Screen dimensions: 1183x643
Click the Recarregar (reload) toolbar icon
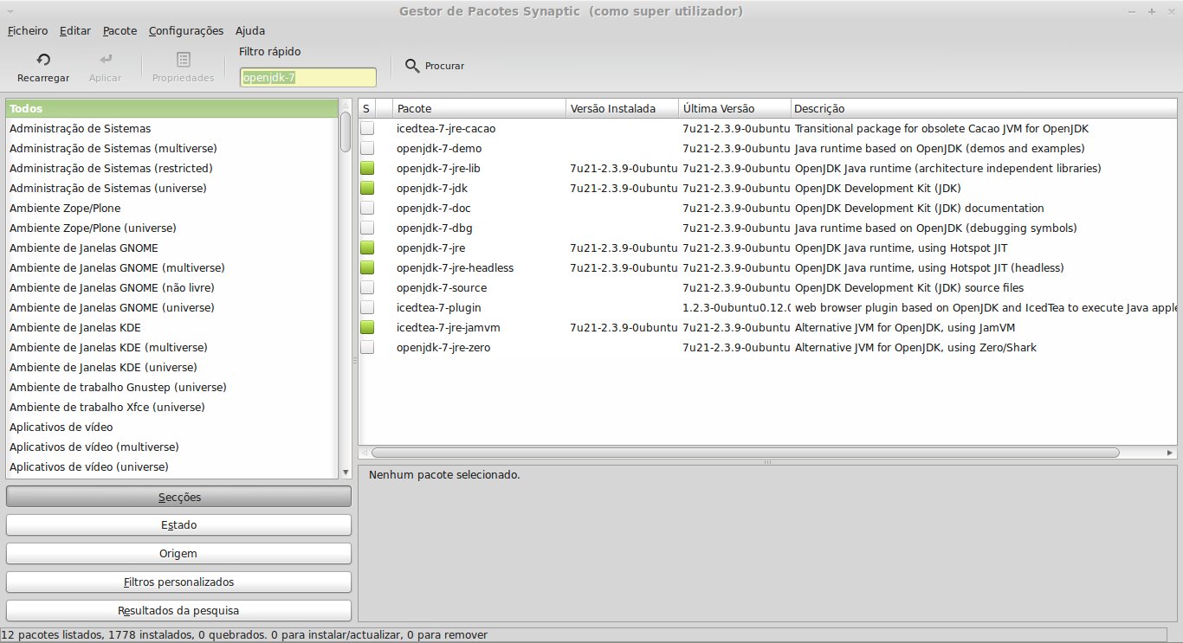pyautogui.click(x=42, y=67)
